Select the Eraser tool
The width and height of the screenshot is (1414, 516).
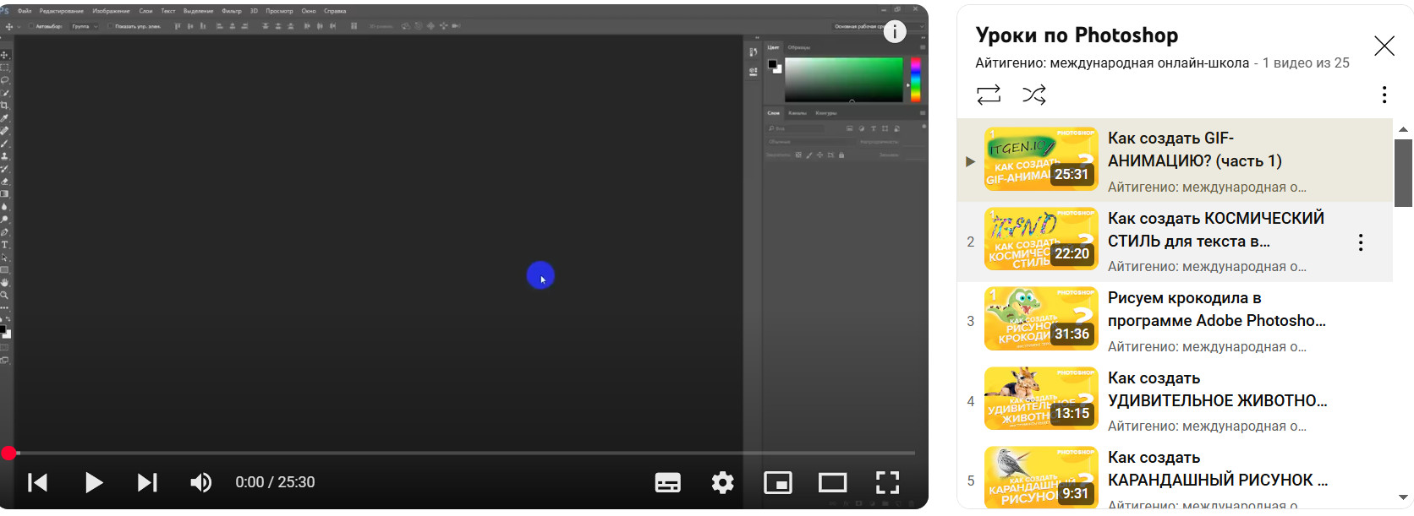click(x=4, y=181)
